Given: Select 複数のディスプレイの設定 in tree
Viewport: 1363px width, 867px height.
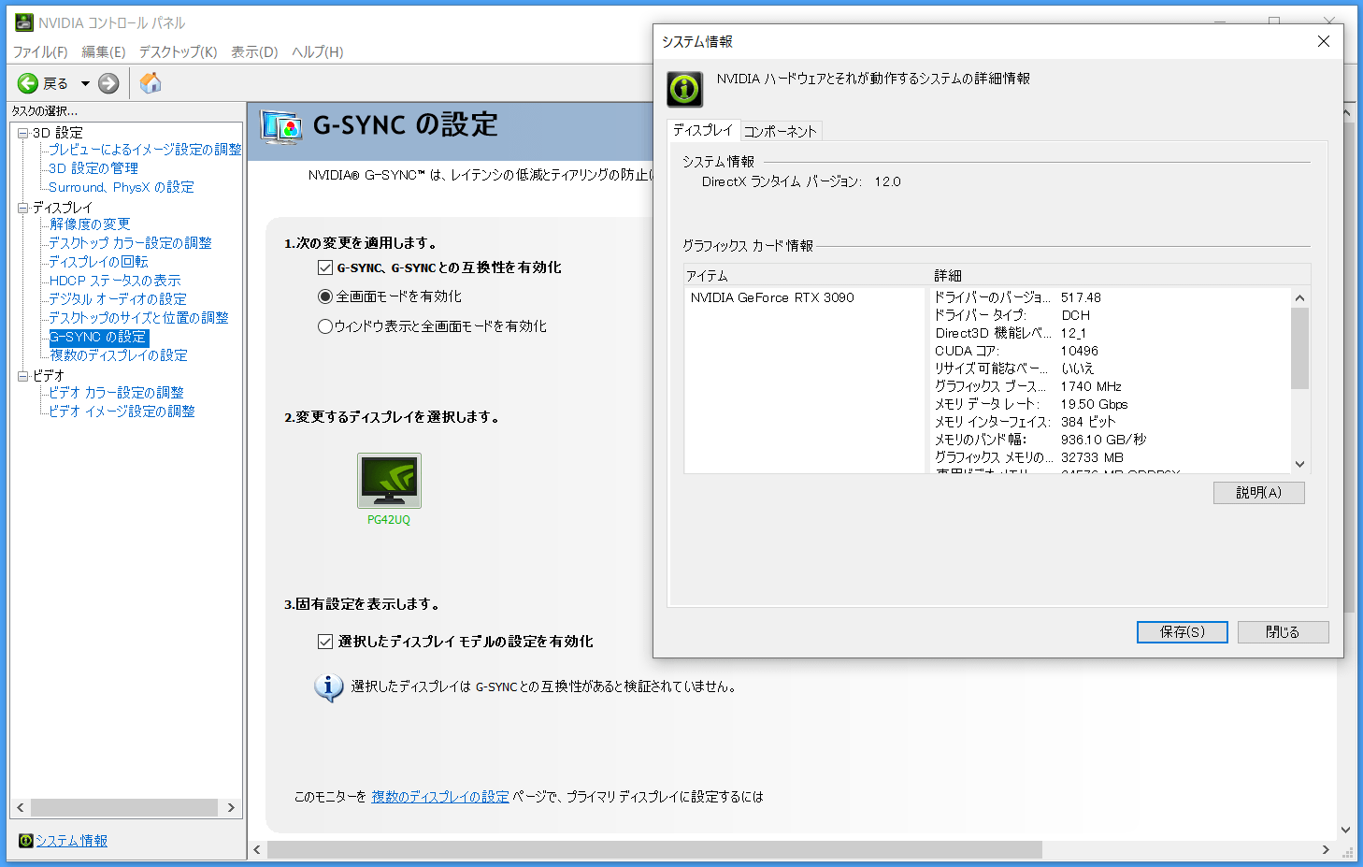Looking at the screenshot, I should click(118, 355).
